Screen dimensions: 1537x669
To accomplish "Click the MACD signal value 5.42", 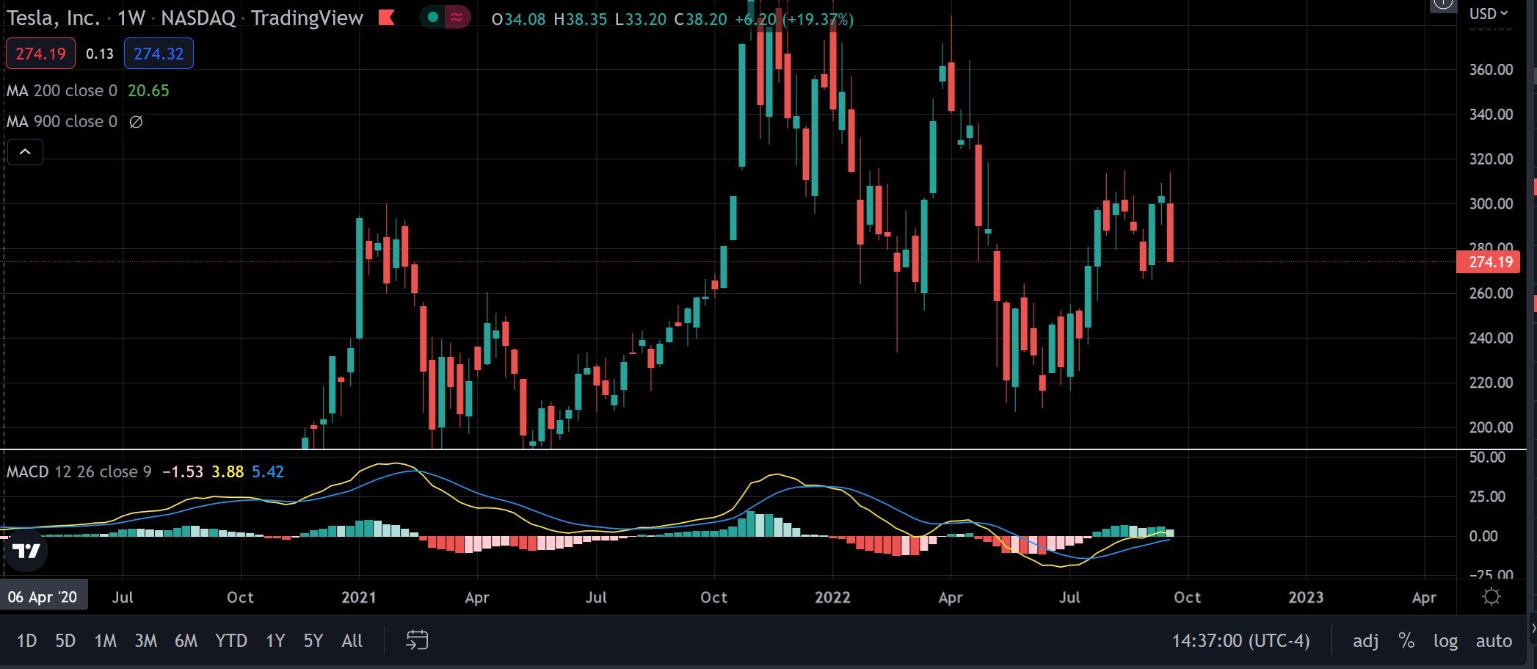I will point(268,471).
